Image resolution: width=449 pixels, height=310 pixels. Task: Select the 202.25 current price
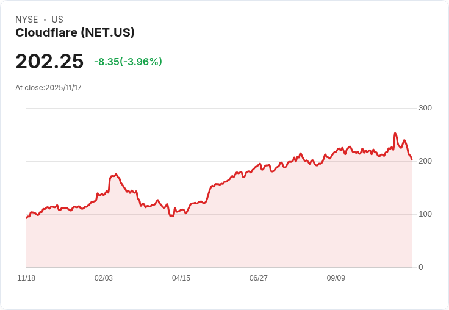point(49,62)
